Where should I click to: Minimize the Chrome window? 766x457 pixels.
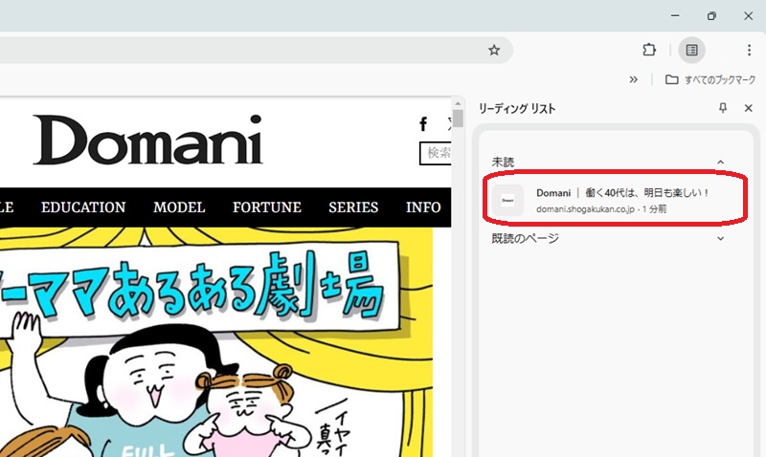coord(675,15)
